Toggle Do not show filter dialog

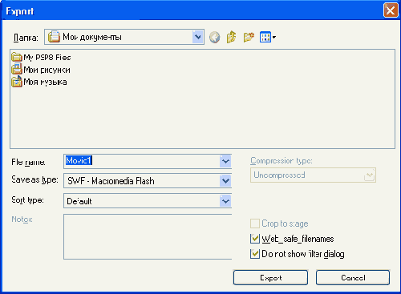pos(255,254)
